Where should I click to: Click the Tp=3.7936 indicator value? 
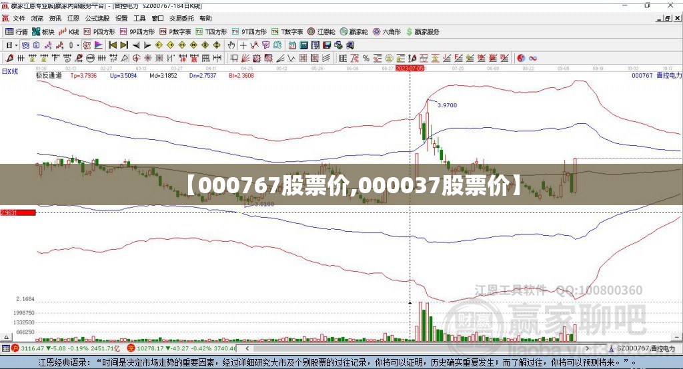tap(83, 76)
